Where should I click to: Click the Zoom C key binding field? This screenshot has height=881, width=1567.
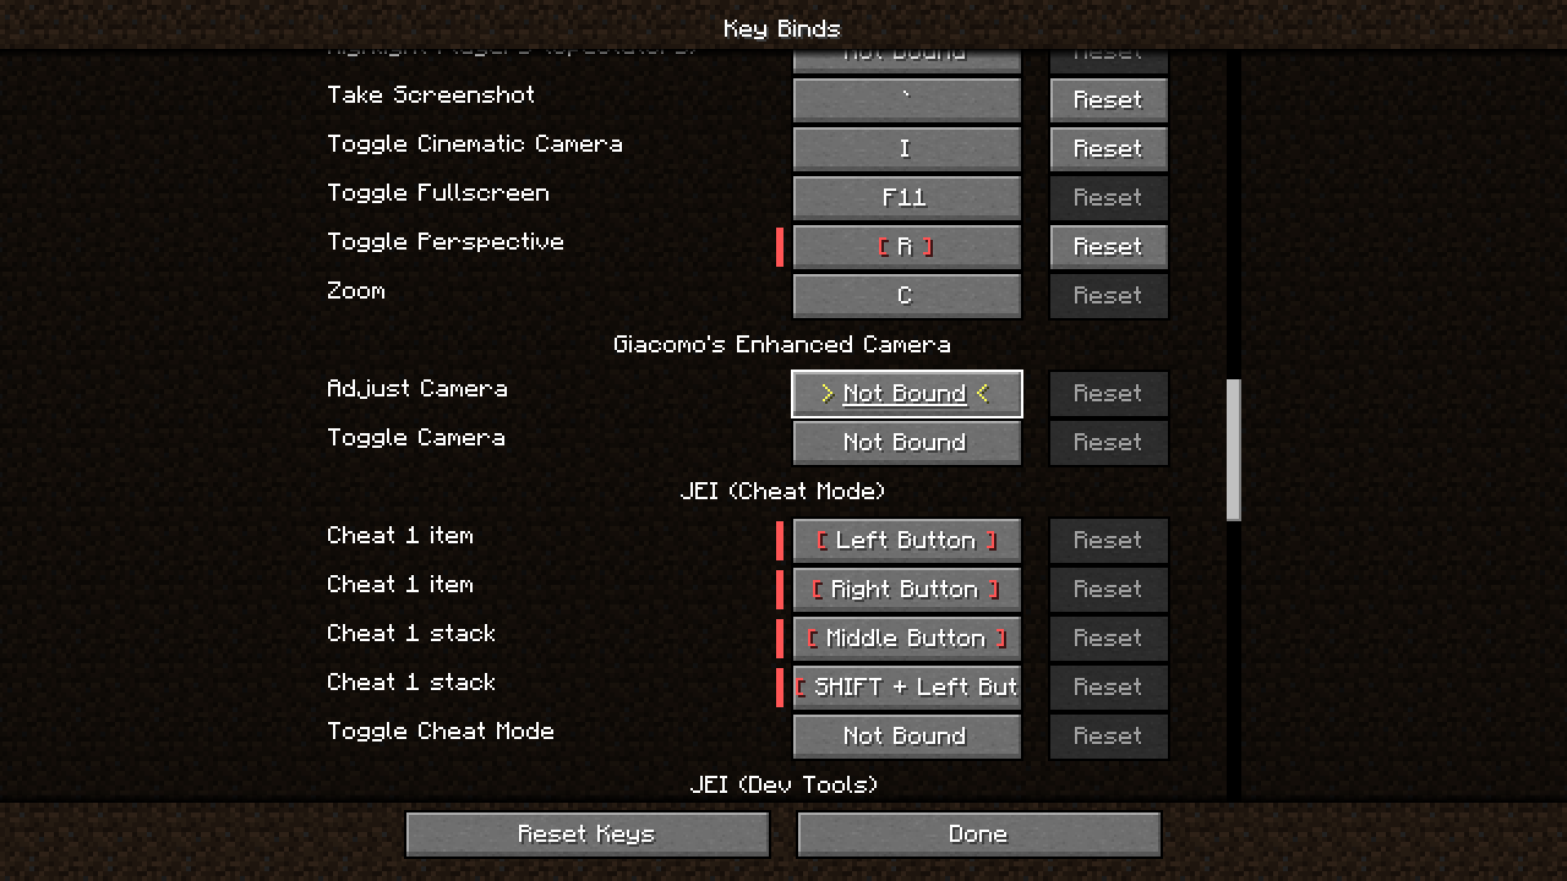pyautogui.click(x=904, y=296)
